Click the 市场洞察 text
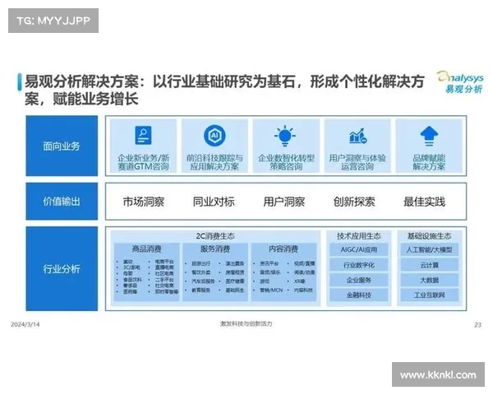Viewport: 493px width, 395px height. pos(144,202)
